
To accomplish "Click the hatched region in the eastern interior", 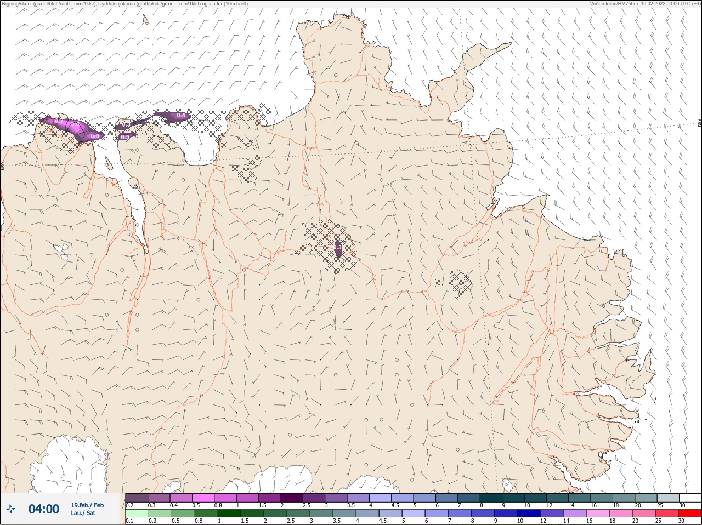I will [x=461, y=283].
